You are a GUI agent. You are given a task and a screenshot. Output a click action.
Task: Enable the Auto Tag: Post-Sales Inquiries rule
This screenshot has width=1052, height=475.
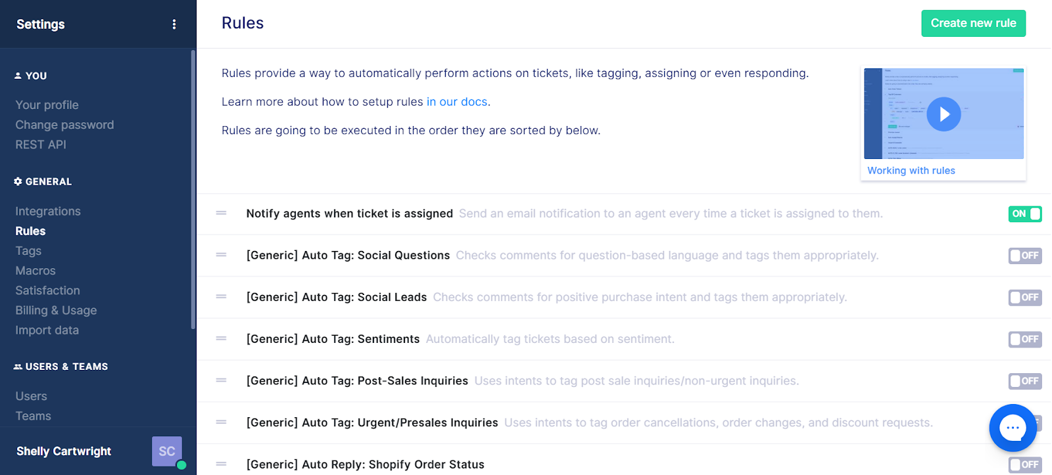[x=1025, y=381]
